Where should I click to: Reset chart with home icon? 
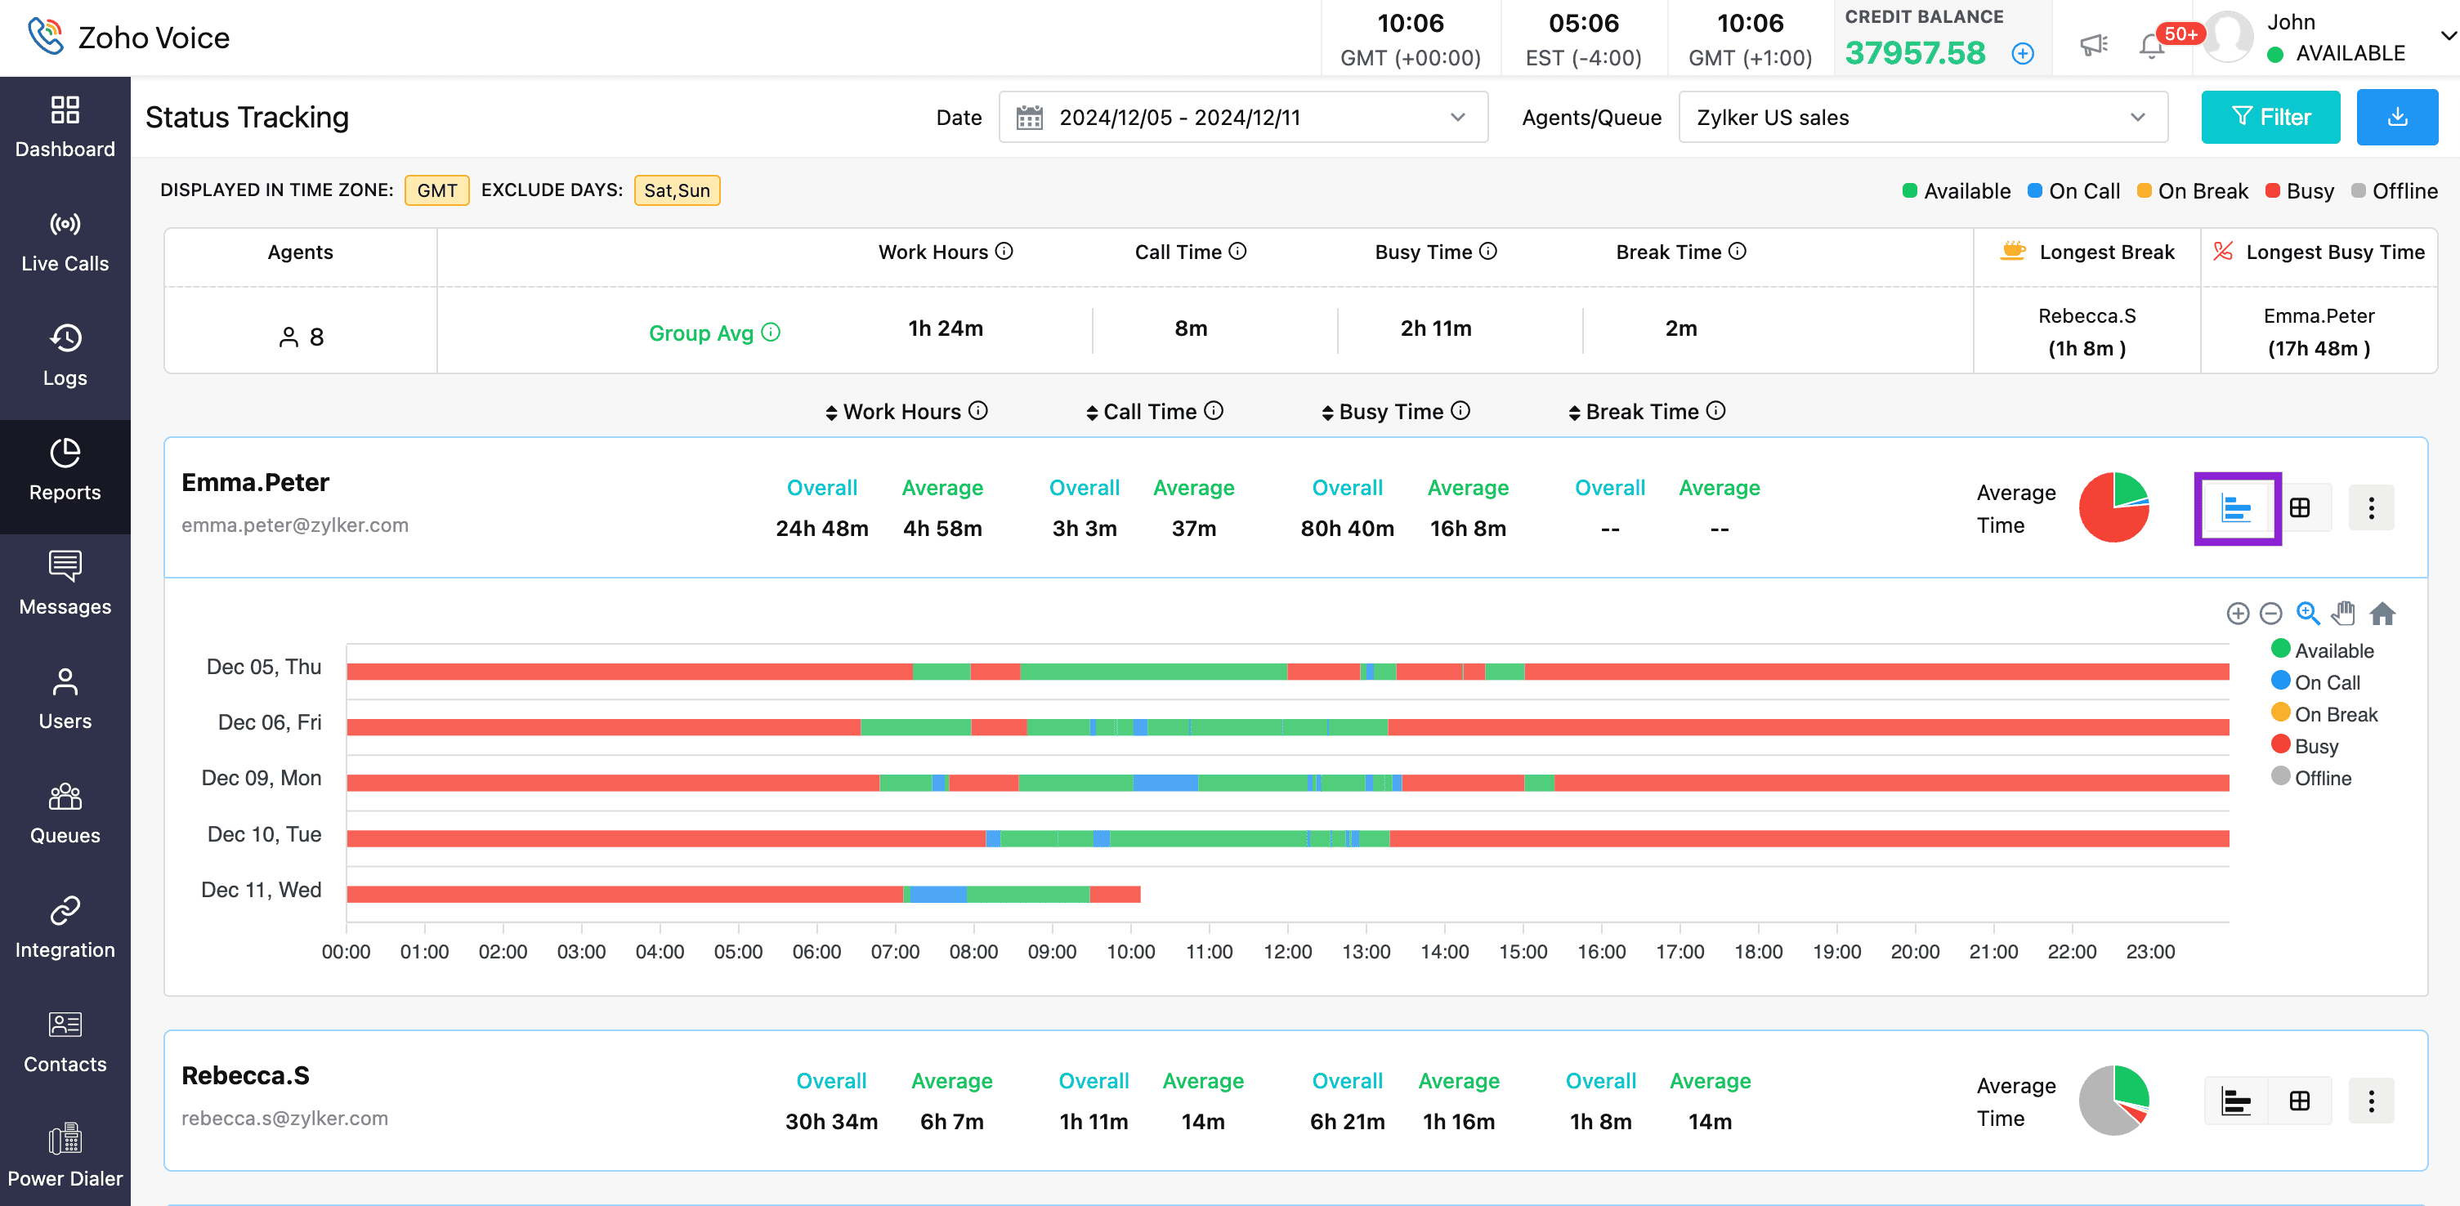(x=2382, y=613)
